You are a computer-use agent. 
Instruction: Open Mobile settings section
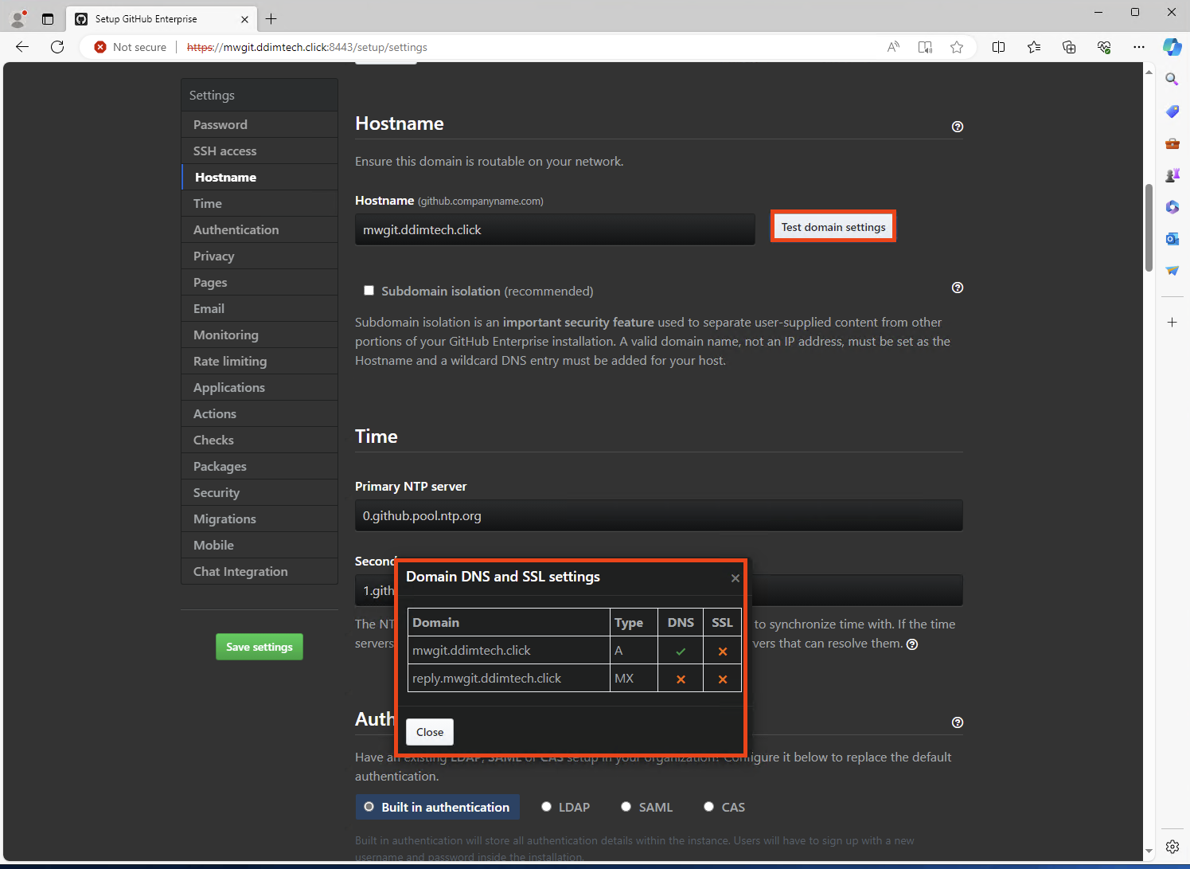point(259,545)
